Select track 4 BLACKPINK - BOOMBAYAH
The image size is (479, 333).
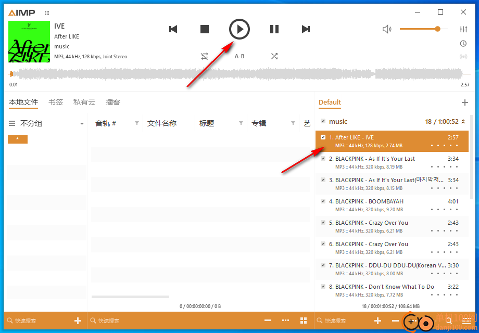tap(392, 206)
